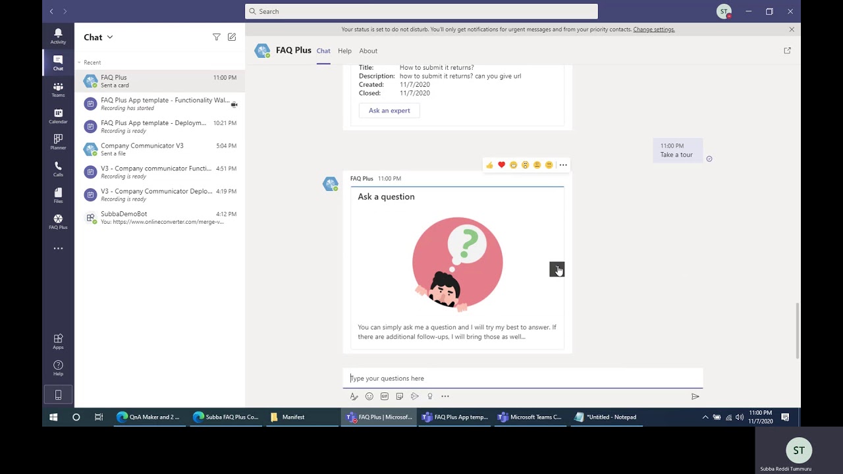This screenshot has height=474, width=843.
Task: React with thumbs up to the message
Action: point(489,165)
